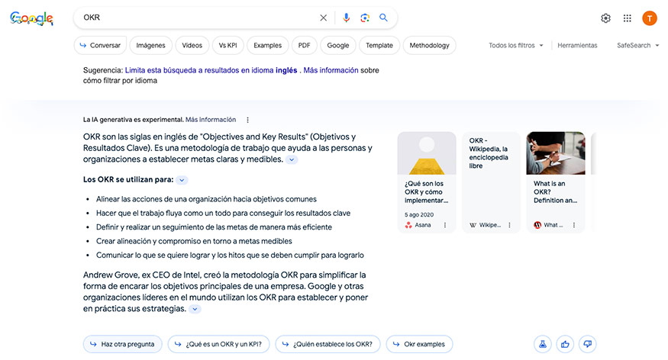Switch to the Imágenes filter
668x360 pixels.
150,46
